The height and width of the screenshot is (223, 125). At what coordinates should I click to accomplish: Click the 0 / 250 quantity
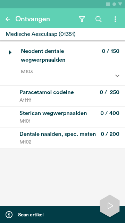click(109, 92)
